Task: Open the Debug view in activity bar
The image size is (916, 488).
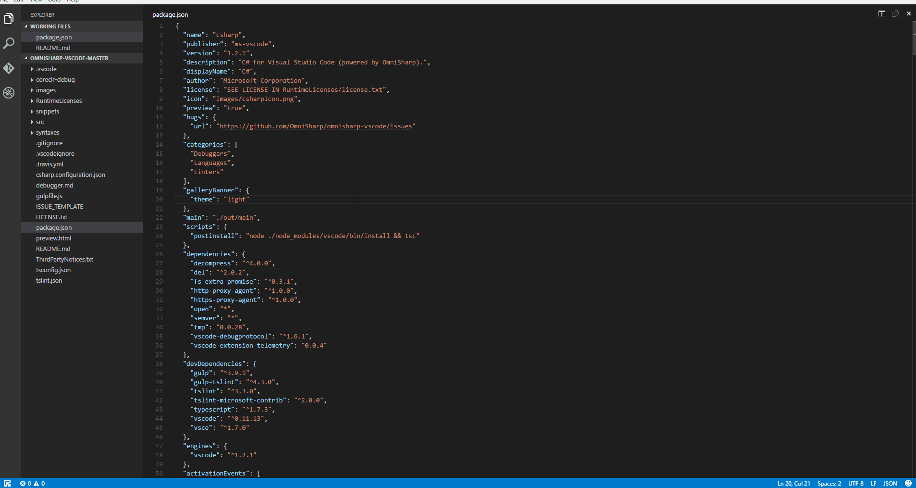Action: click(x=9, y=93)
